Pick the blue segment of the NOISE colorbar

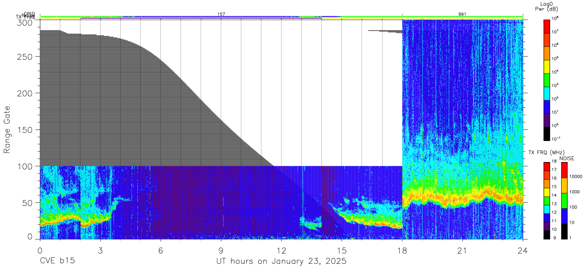click(564, 216)
